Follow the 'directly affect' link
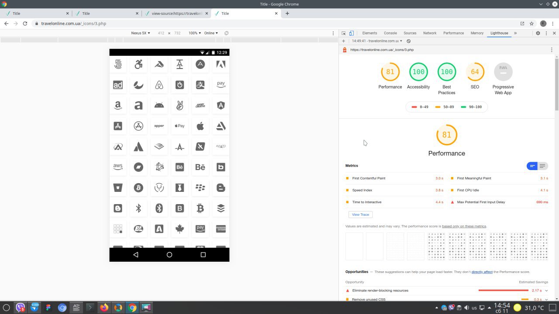Viewport: 559px width, 314px height. (x=482, y=272)
